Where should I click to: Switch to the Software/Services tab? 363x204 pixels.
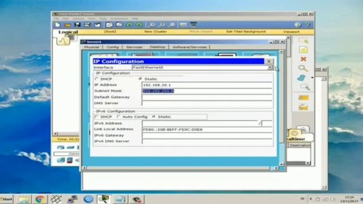[x=189, y=47]
